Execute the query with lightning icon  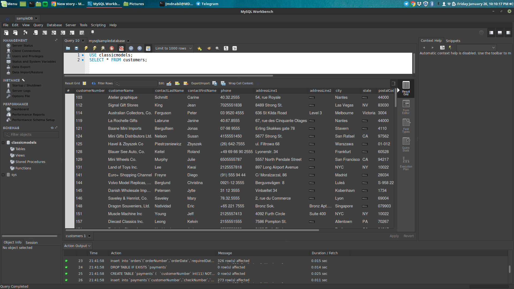click(x=86, y=48)
